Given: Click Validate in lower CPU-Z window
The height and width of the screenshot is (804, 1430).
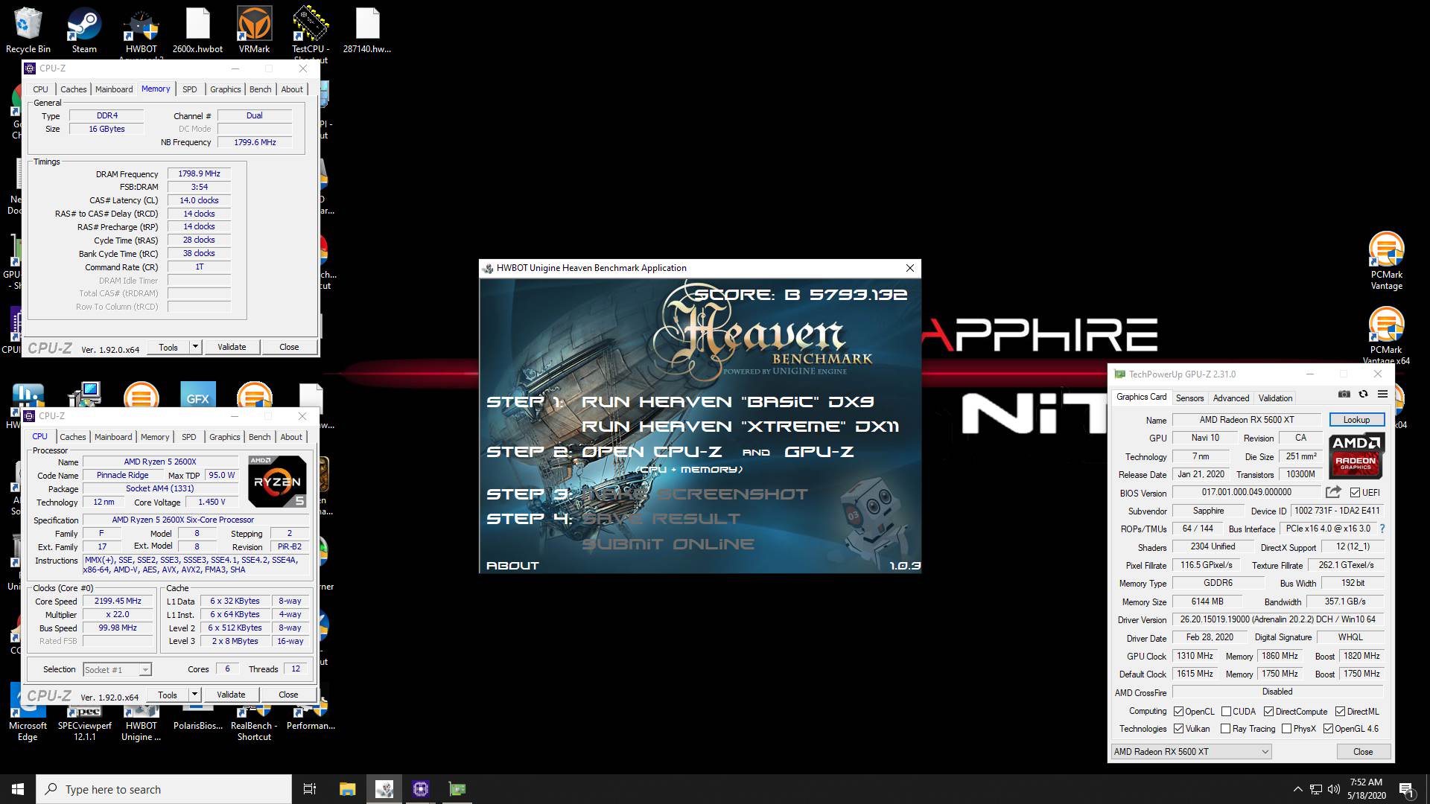Looking at the screenshot, I should (231, 695).
